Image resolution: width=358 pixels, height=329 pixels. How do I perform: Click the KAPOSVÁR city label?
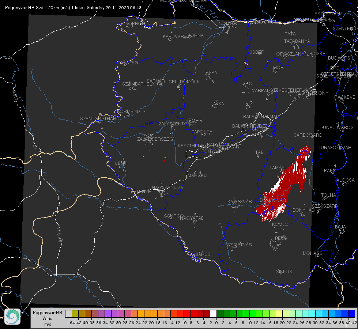pyautogui.click(x=240, y=201)
